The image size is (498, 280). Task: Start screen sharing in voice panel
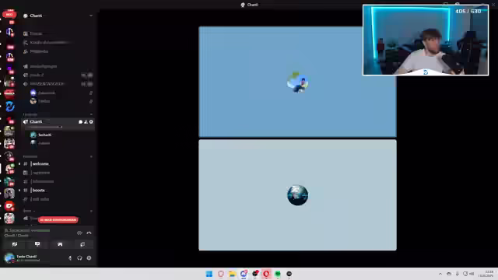tap(37, 244)
